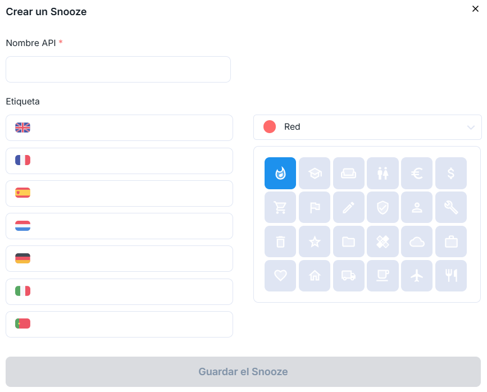Expand color list with chevron arrow
487x392 pixels.
tap(471, 127)
